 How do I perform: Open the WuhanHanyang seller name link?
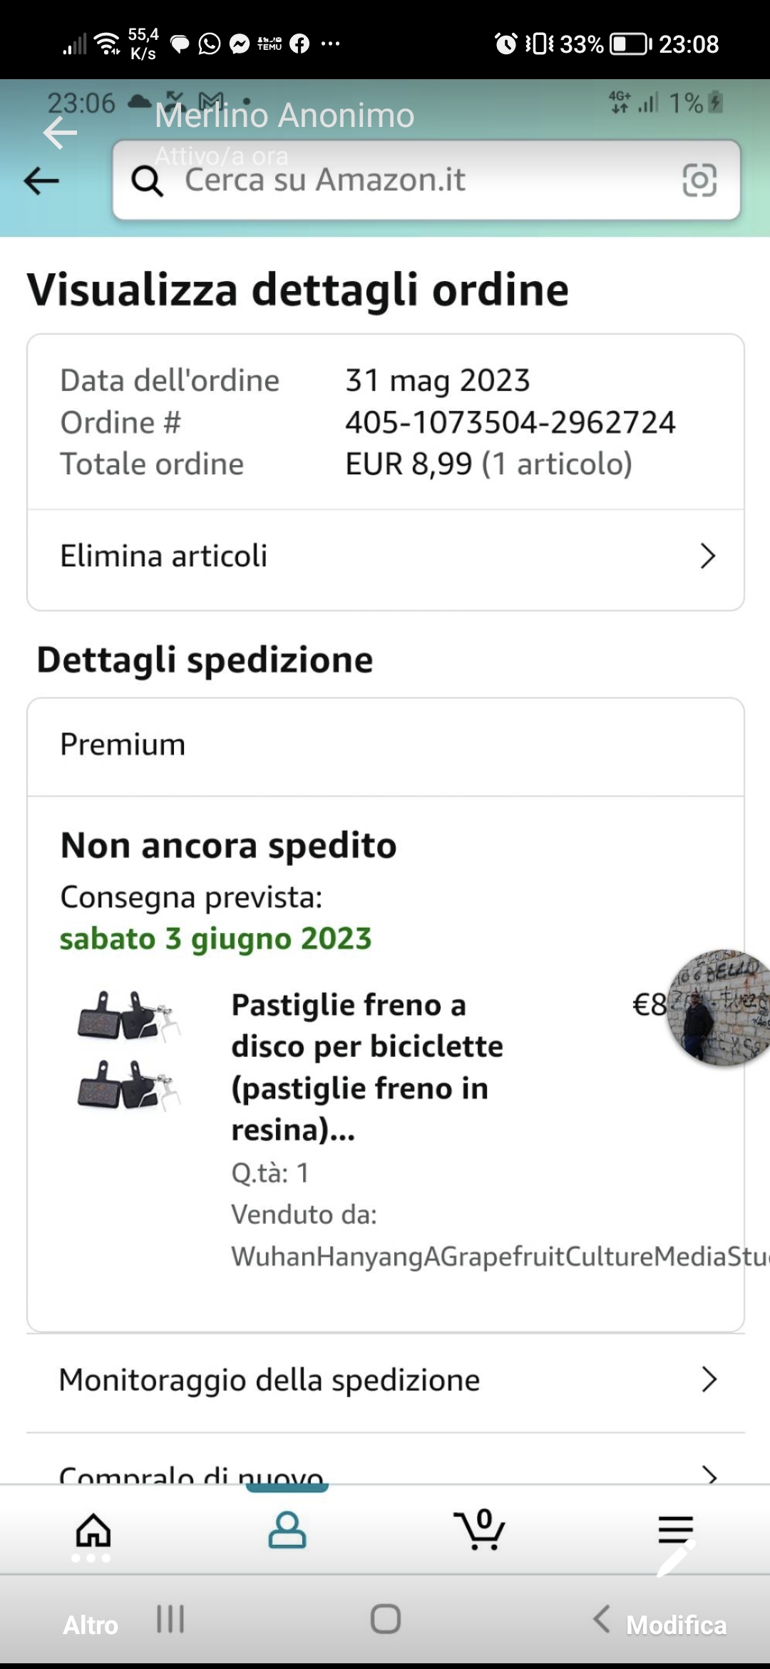[499, 1257]
